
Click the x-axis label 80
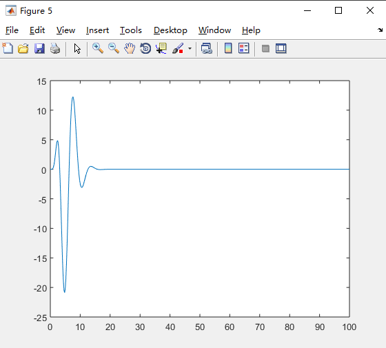point(289,327)
